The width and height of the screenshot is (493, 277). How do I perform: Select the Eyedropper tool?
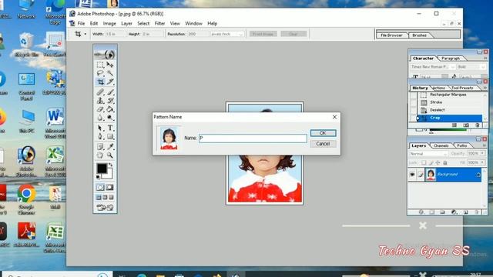110,146
